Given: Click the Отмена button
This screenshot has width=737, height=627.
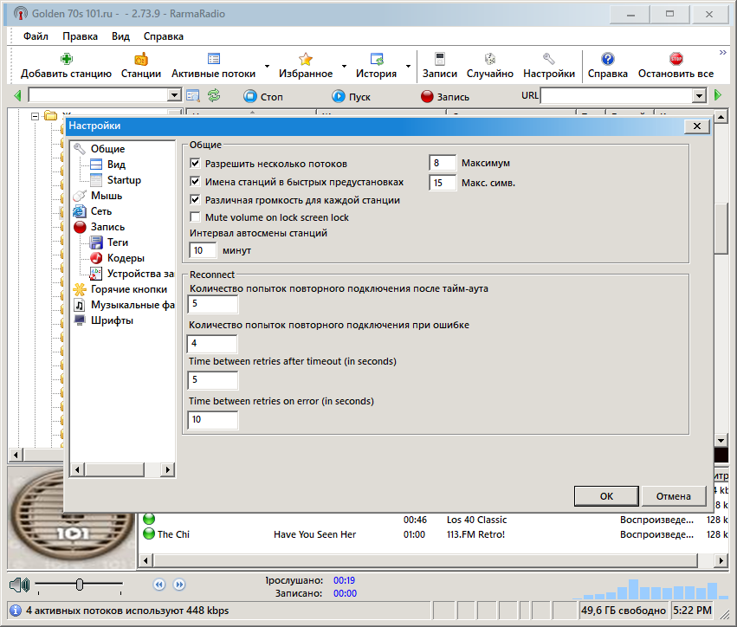Looking at the screenshot, I should click(x=674, y=496).
